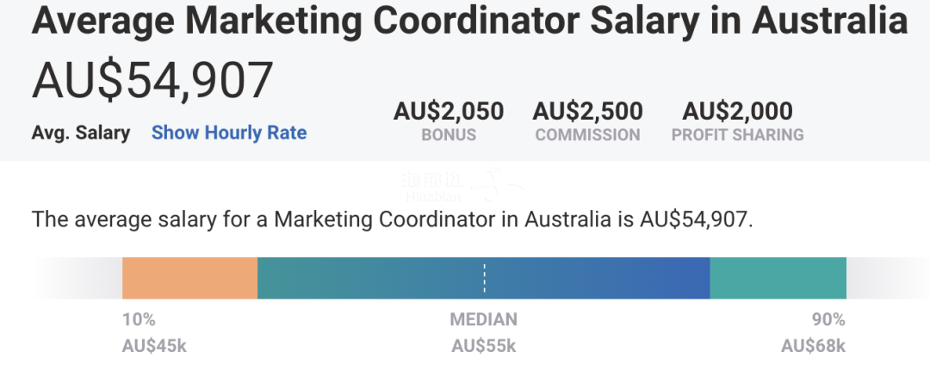Select the AU$54,907 average salary figure
The image size is (930, 370).
click(152, 80)
